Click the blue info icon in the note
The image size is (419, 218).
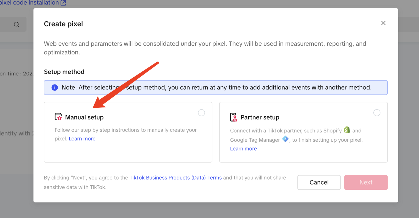click(55, 88)
